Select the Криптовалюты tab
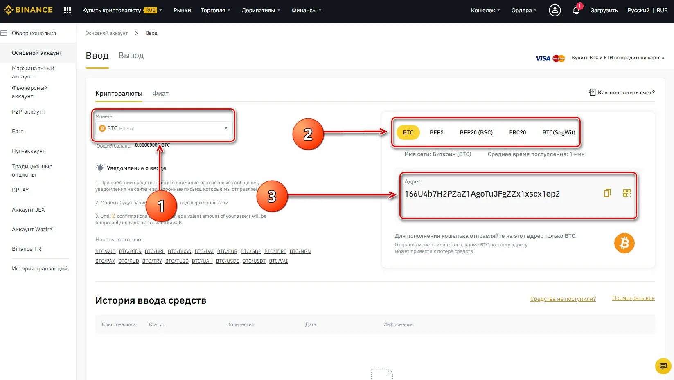Screen dimensions: 674x380 119,93
